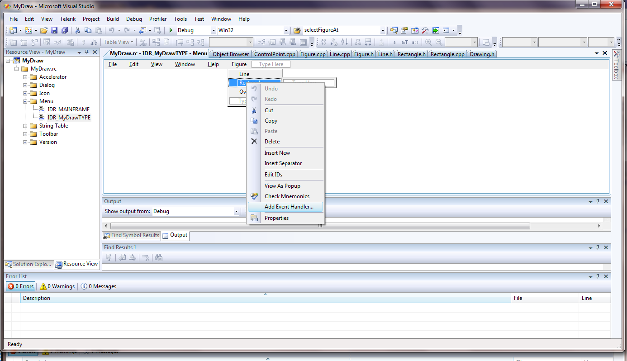Choose Insert Separator from context menu
627x361 pixels.
tap(286, 163)
